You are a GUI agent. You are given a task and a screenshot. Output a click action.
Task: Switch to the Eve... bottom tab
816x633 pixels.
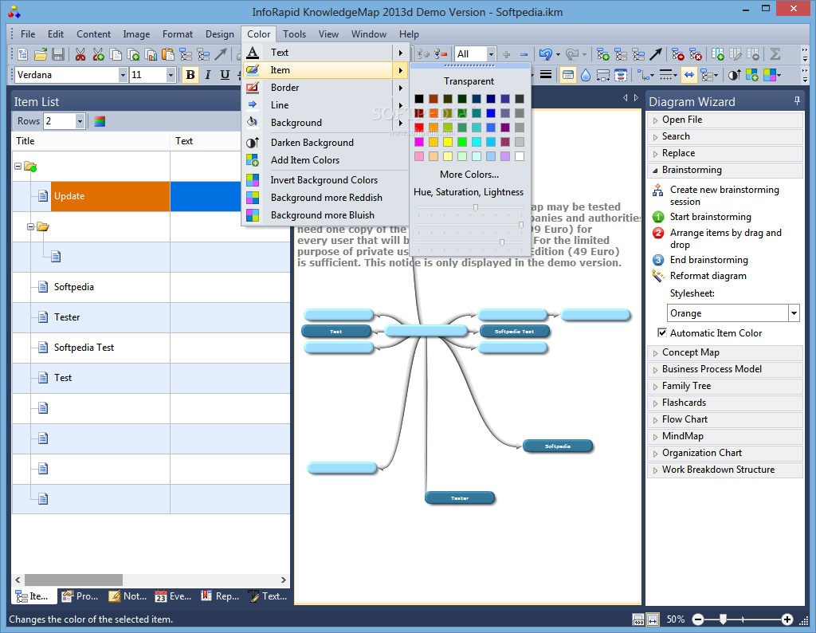[x=174, y=596]
